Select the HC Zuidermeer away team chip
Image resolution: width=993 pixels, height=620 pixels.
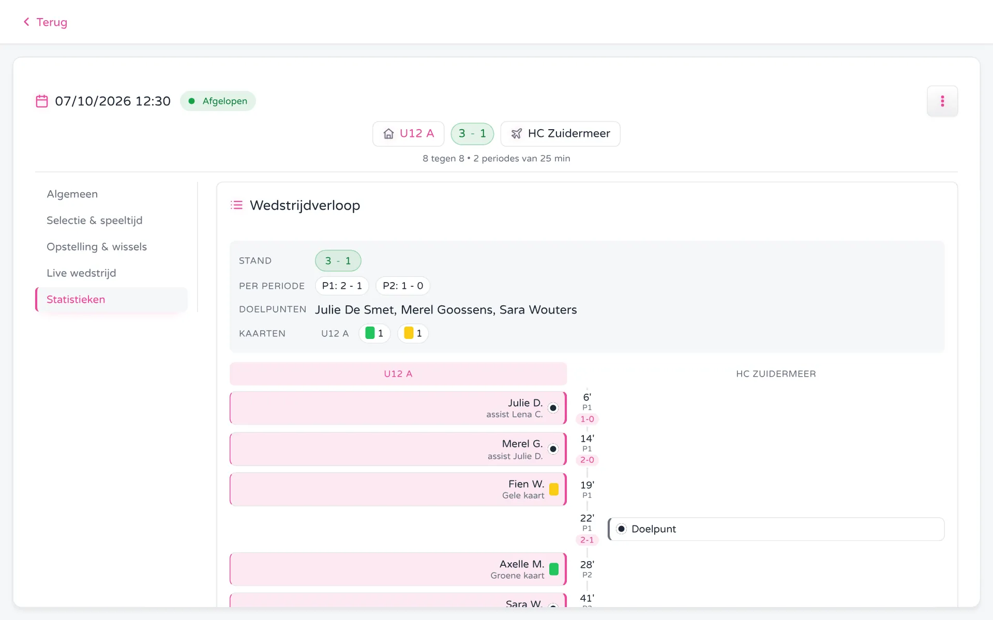click(561, 134)
